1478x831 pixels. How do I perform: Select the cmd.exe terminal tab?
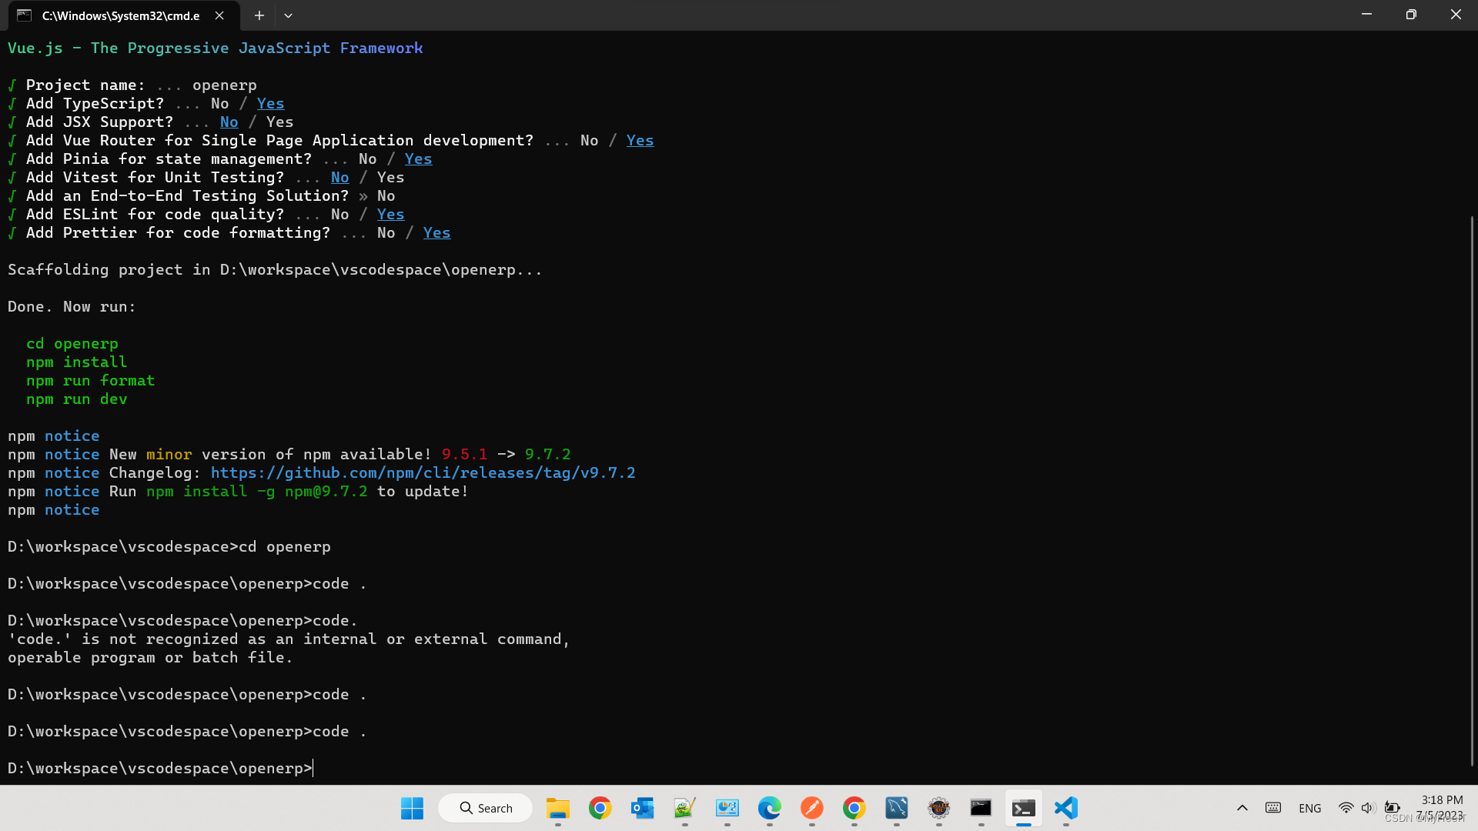pyautogui.click(x=120, y=15)
